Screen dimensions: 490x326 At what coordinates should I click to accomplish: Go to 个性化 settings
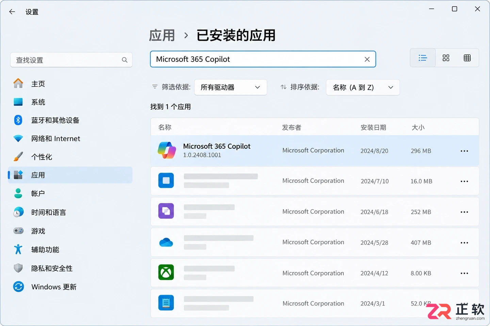click(x=70, y=157)
